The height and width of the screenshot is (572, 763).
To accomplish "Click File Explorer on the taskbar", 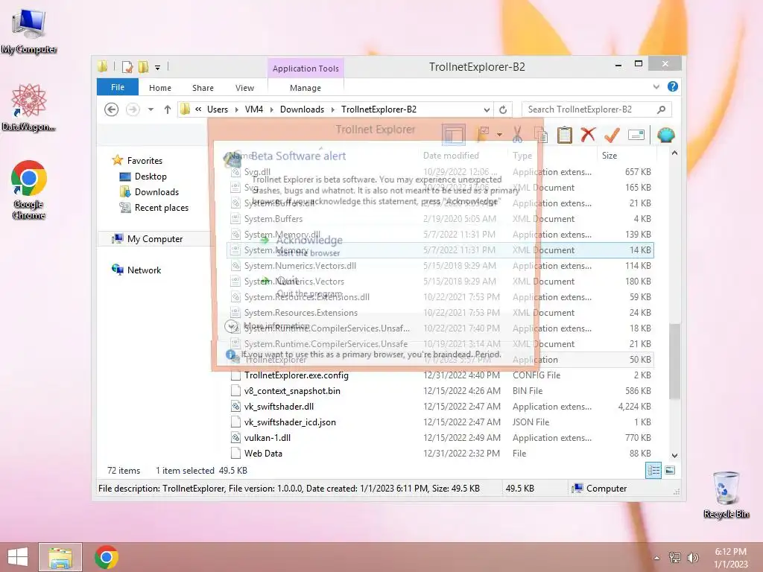I will (60, 557).
